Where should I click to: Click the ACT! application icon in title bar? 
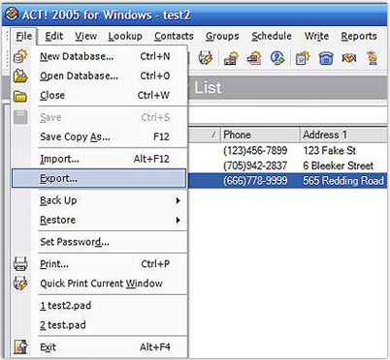coord(12,15)
